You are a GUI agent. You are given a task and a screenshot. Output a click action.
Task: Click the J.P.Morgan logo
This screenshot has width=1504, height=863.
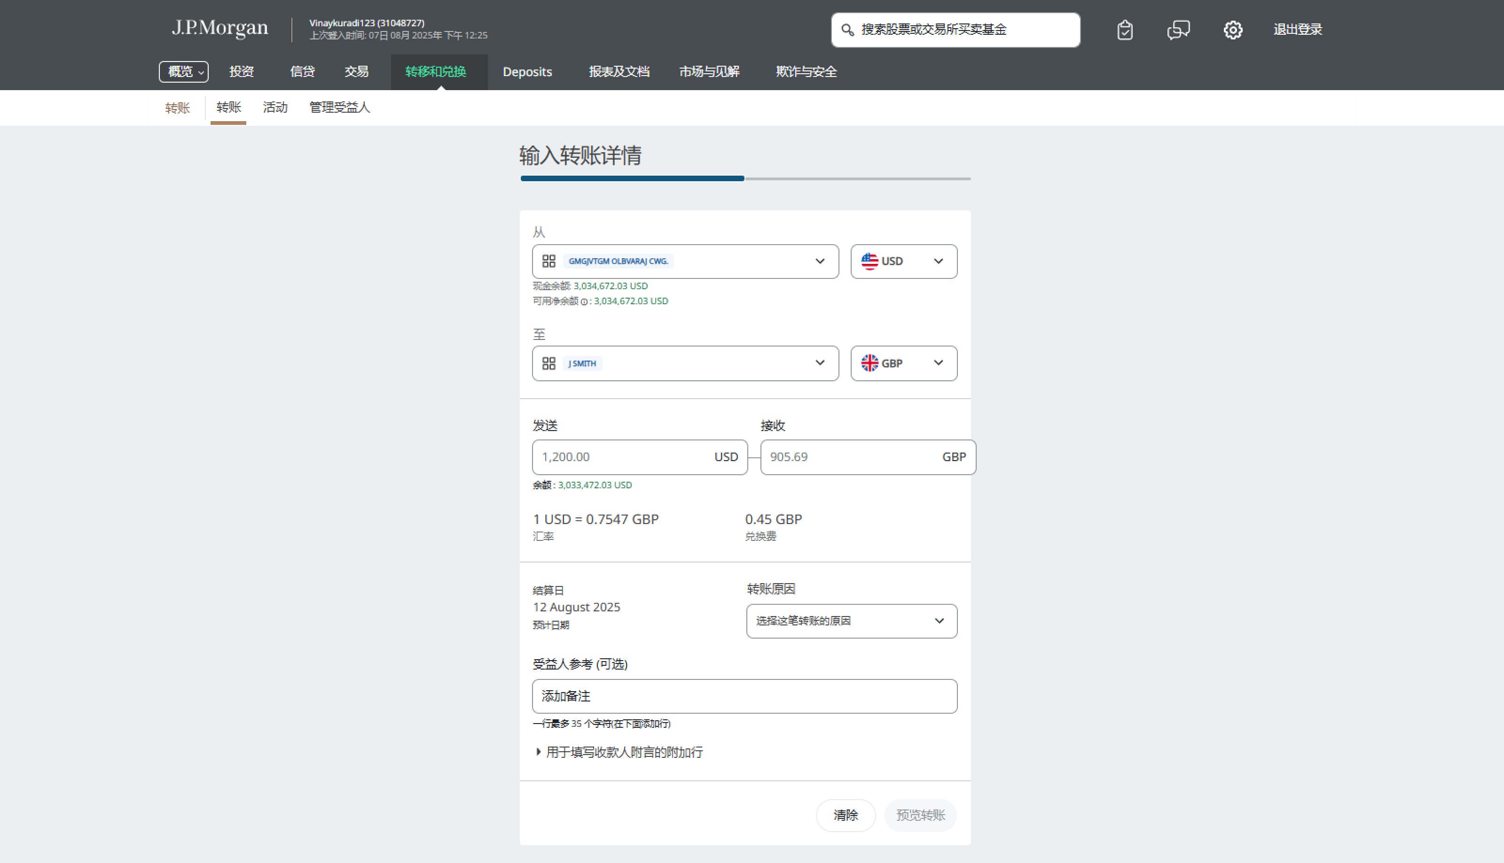point(219,28)
